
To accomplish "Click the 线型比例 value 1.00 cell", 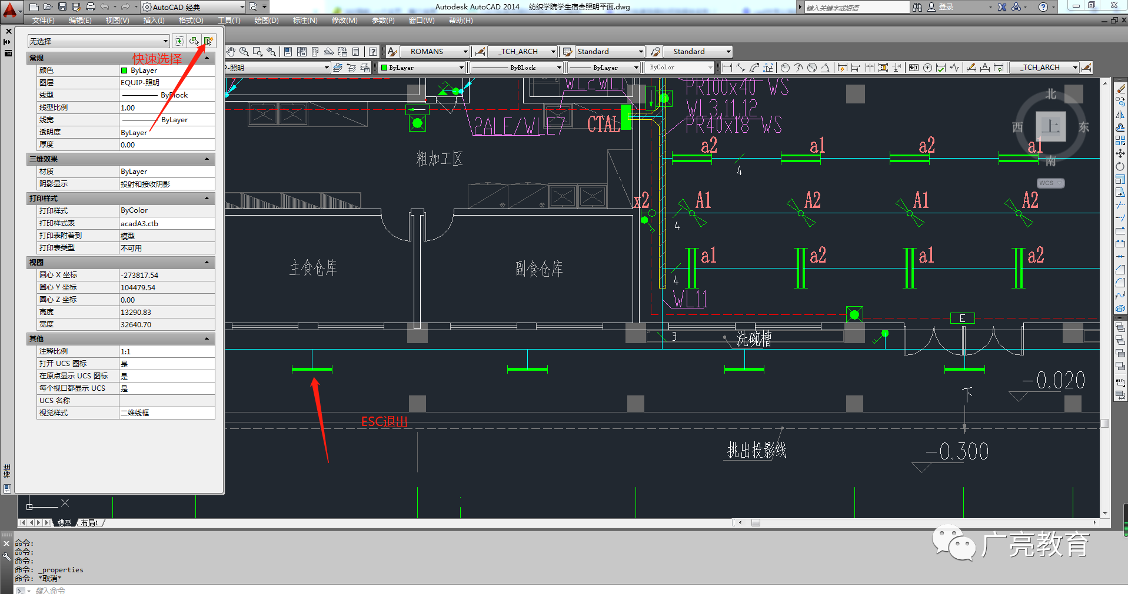I will [167, 108].
